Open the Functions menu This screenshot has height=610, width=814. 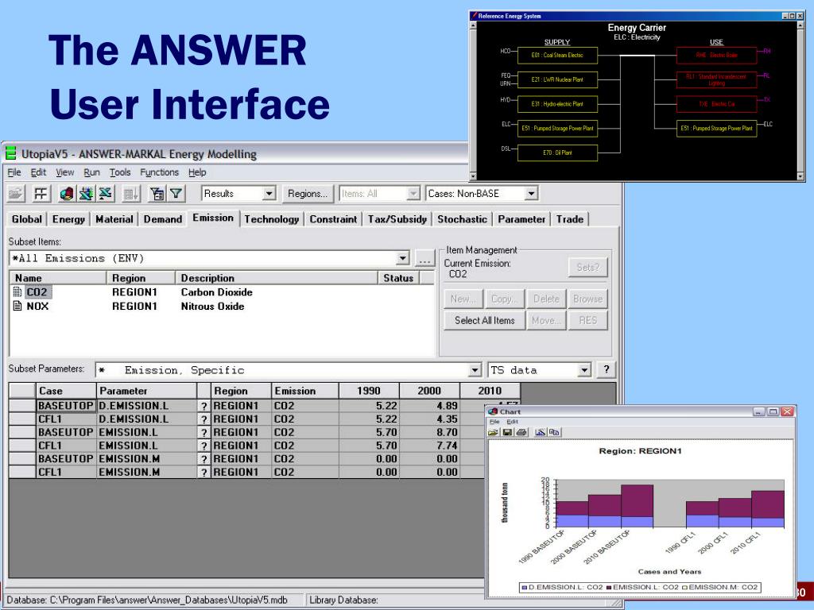159,172
